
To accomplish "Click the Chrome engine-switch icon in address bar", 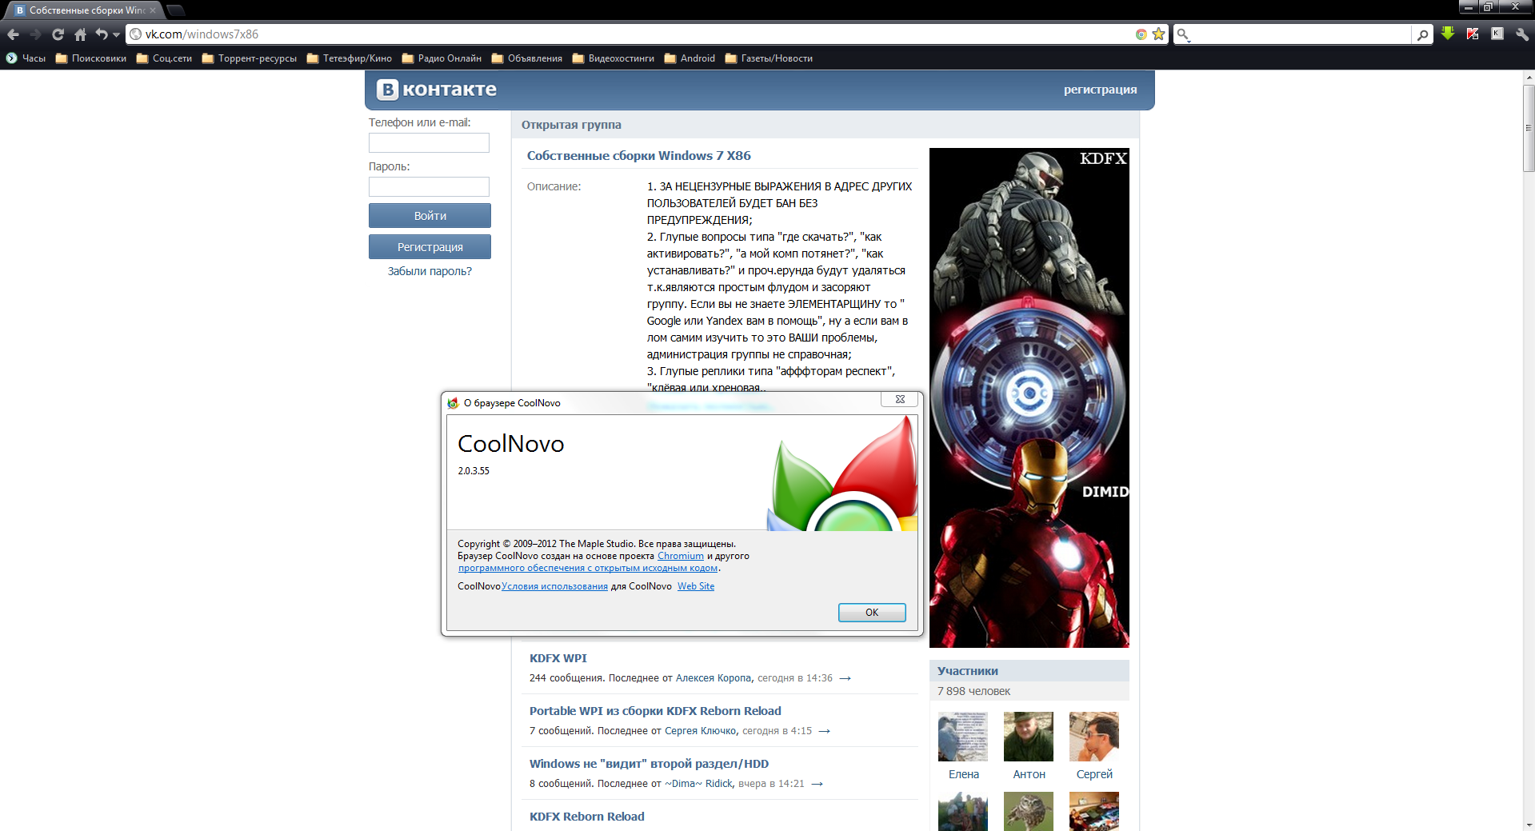I will 1141,34.
